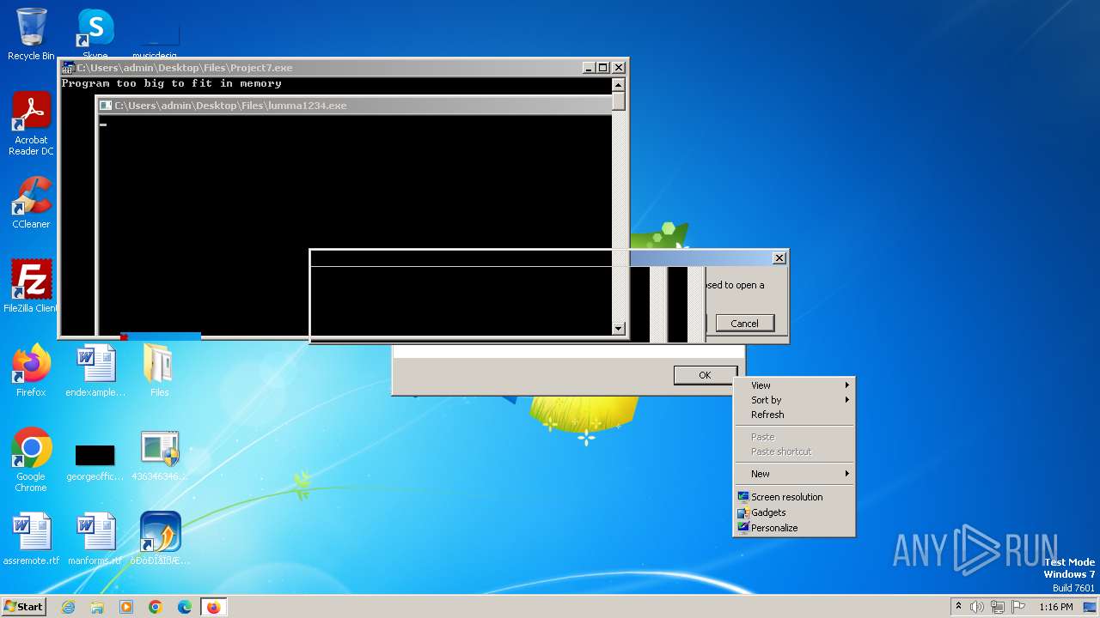This screenshot has height=618, width=1100.
Task: Choose Refresh in the context menu
Action: point(794,415)
